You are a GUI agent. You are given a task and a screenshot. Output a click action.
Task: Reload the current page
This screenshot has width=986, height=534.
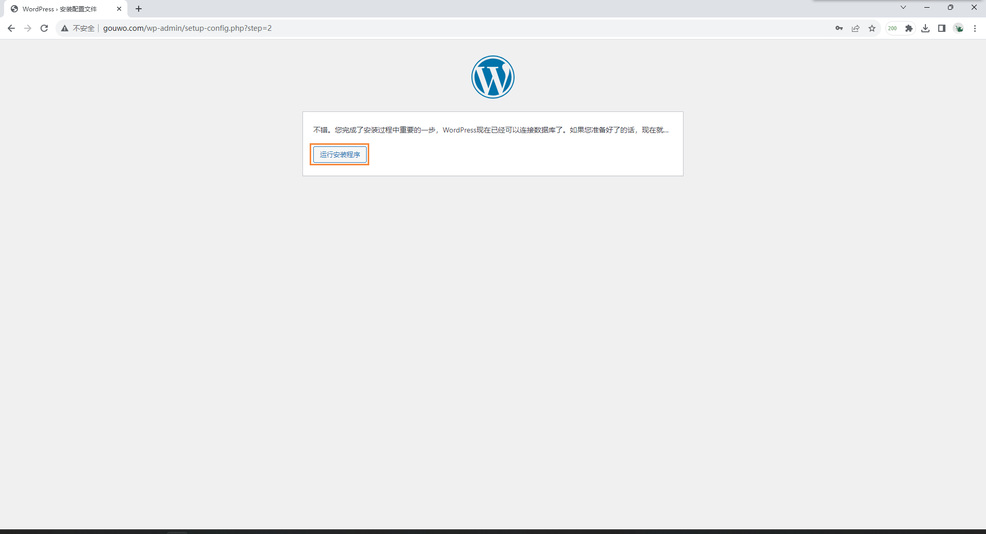(x=44, y=28)
